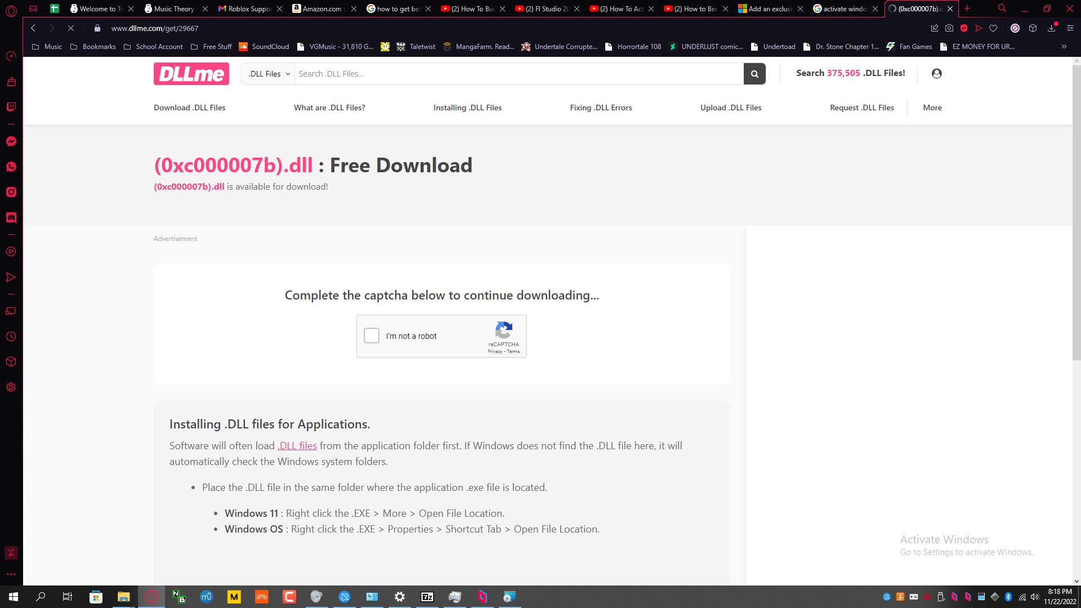Open the user account icon
The image size is (1081, 608).
(936, 74)
